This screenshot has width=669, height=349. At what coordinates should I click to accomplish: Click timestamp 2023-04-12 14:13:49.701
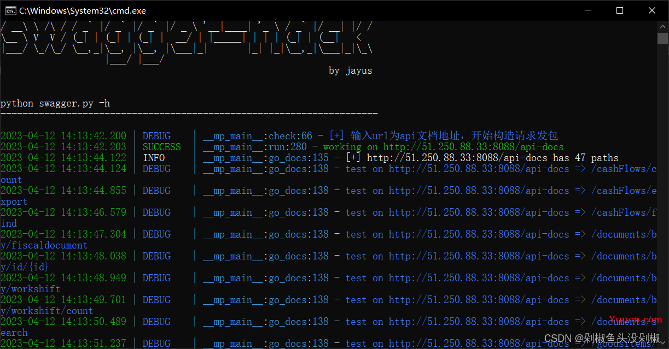[63, 300]
